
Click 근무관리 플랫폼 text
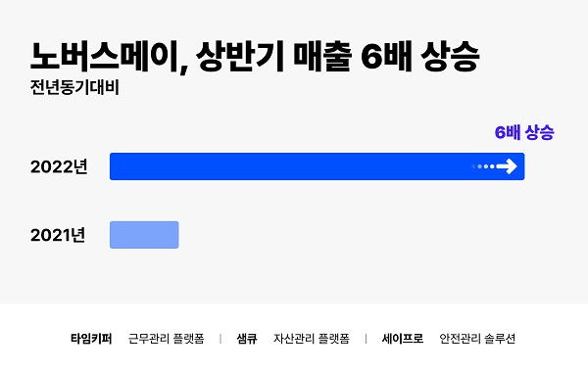167,339
